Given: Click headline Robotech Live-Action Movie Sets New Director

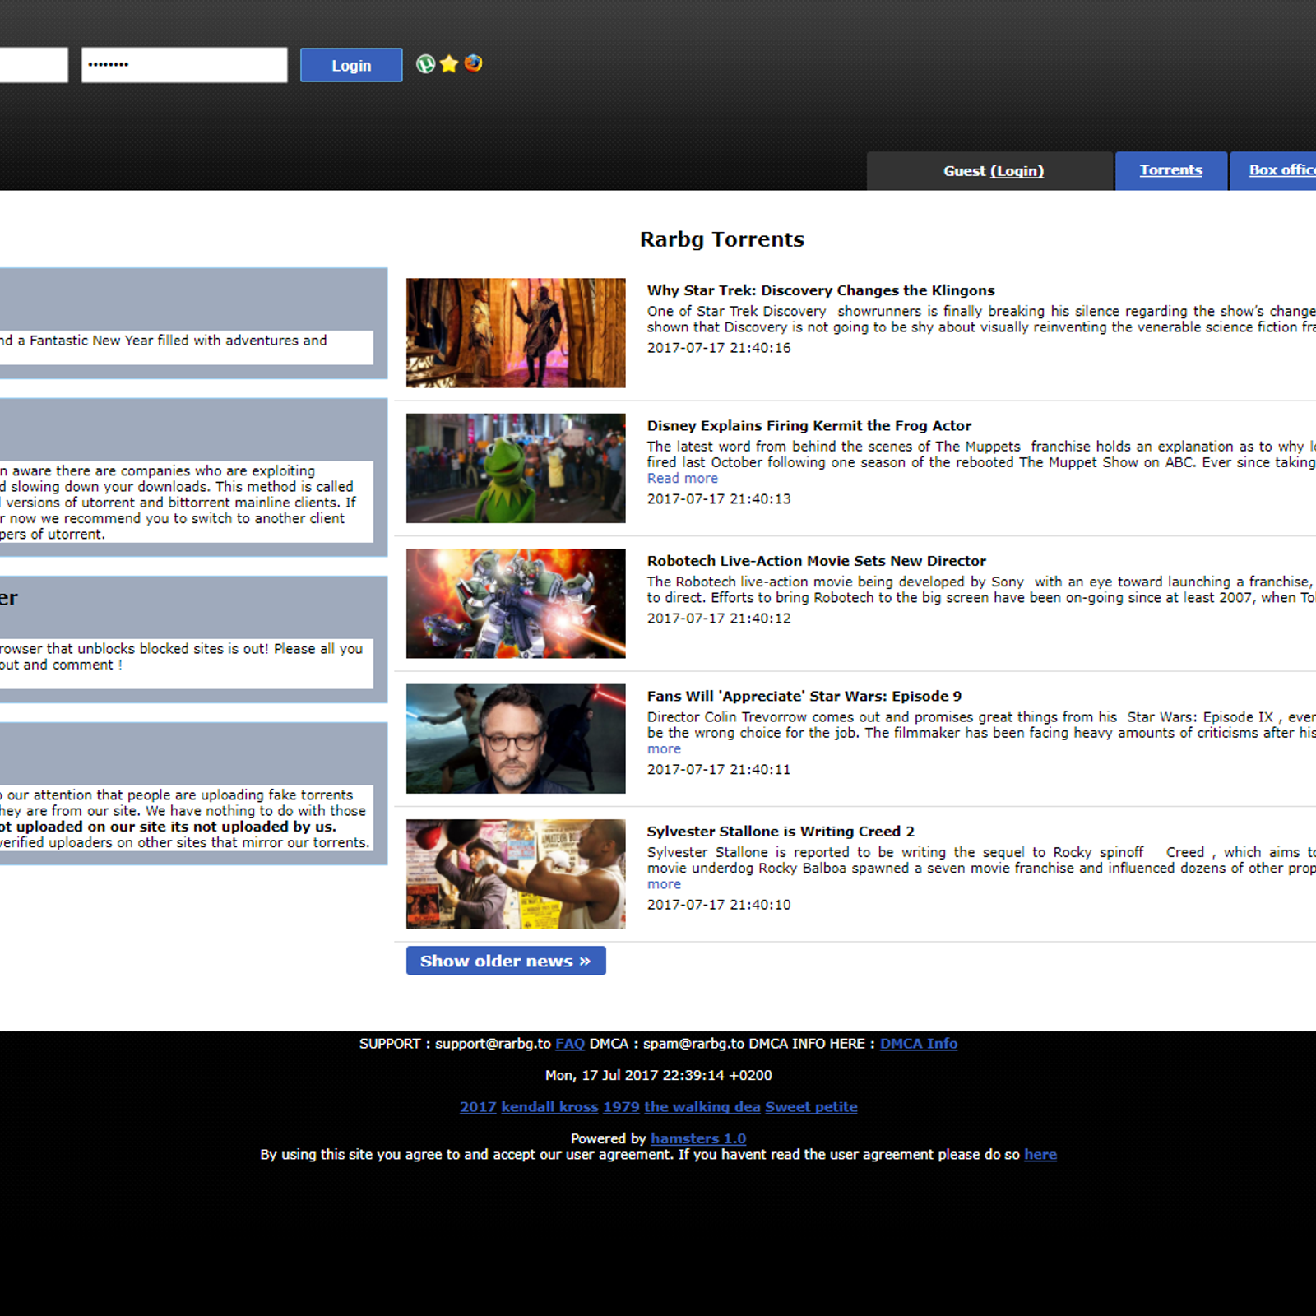Looking at the screenshot, I should 816,561.
